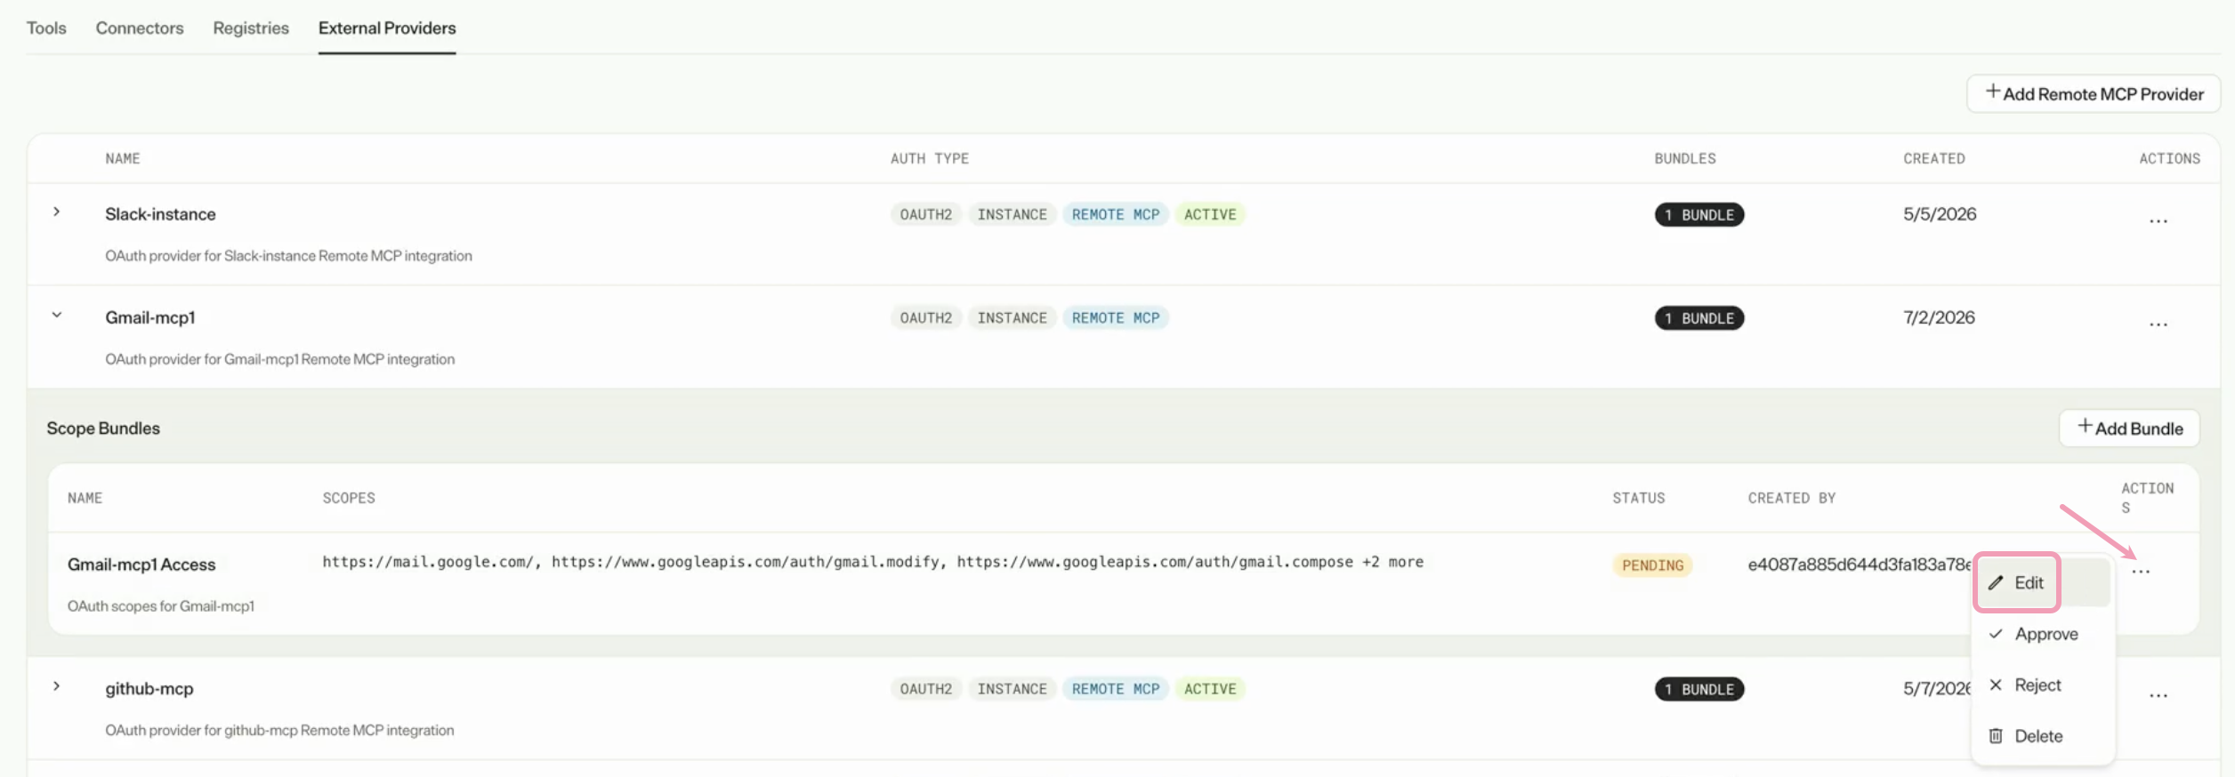
Task: Click the created-by ID e4087a885d644d3fa183a78
Action: (x=1860, y=565)
